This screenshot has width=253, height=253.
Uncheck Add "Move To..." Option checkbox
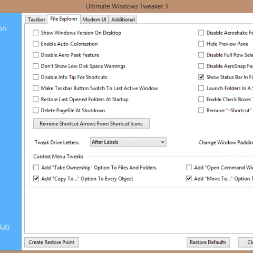coord(189,179)
